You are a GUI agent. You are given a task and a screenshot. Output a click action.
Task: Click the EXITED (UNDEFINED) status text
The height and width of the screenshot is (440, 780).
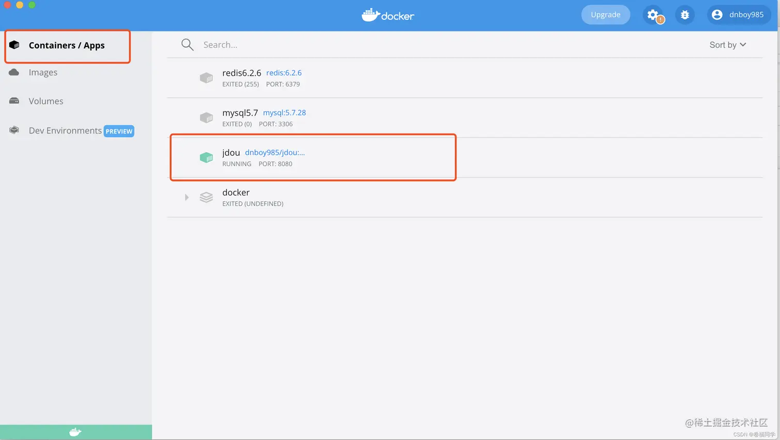pyautogui.click(x=253, y=204)
